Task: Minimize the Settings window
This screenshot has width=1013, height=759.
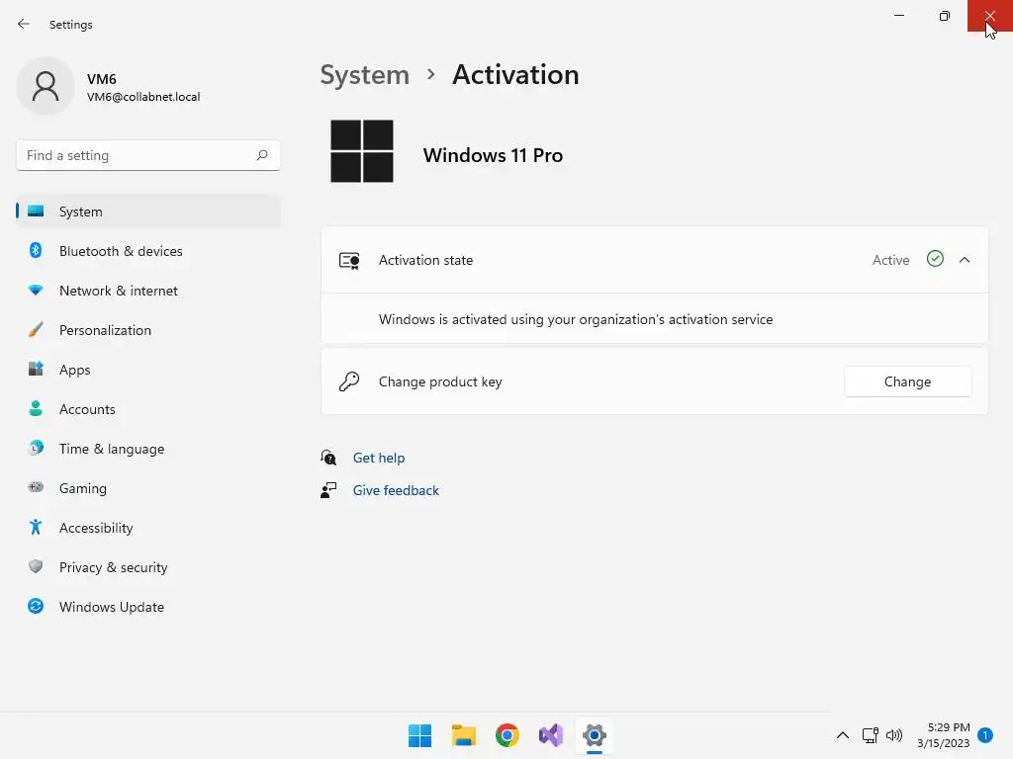Action: [898, 16]
